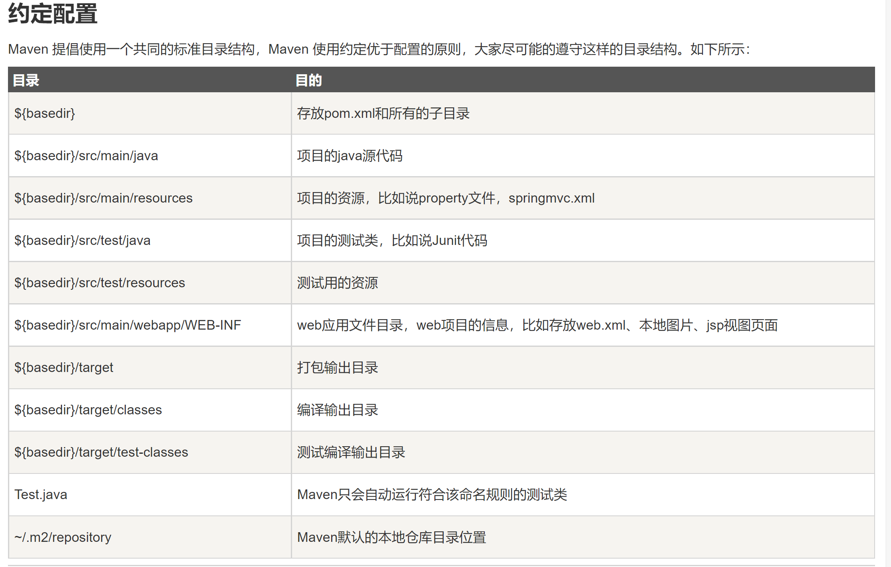Click the 打包输出目录 description
This screenshot has width=891, height=567.
click(x=337, y=367)
